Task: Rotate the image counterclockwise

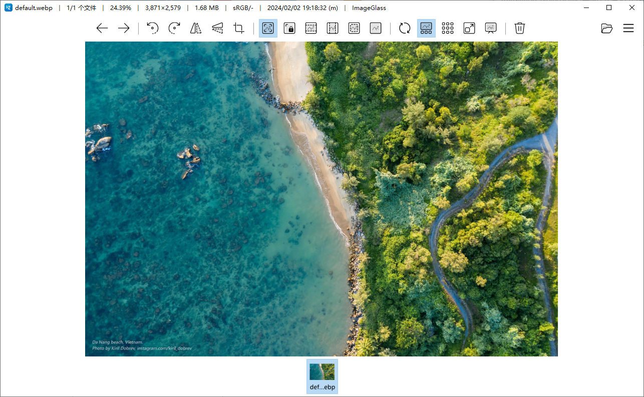Action: coord(153,29)
